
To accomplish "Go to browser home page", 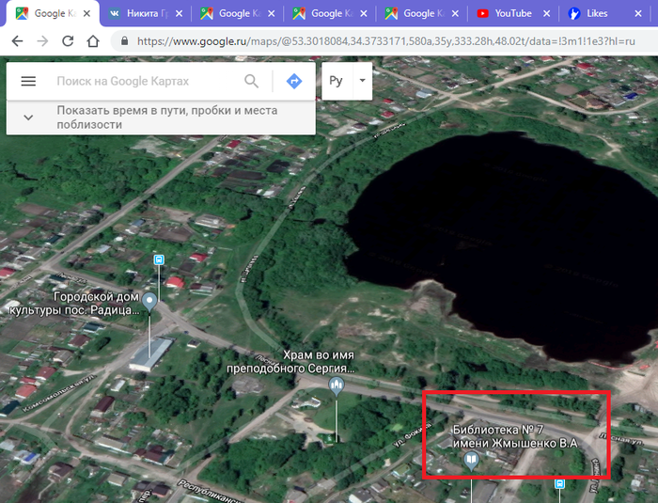I will [93, 41].
